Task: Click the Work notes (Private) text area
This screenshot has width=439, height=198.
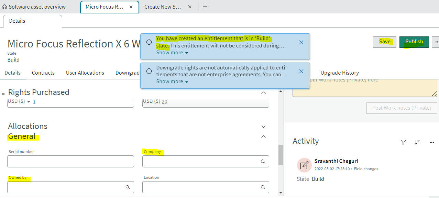Action: (x=365, y=88)
